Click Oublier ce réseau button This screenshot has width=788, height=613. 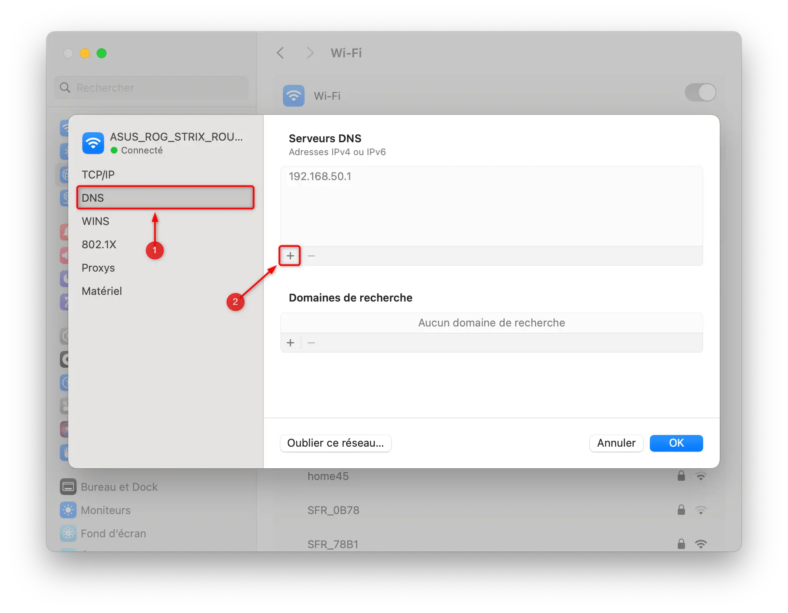[x=335, y=443]
